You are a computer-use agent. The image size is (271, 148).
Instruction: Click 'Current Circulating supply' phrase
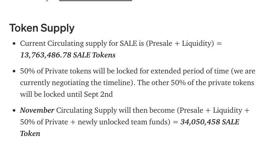coord(63,44)
